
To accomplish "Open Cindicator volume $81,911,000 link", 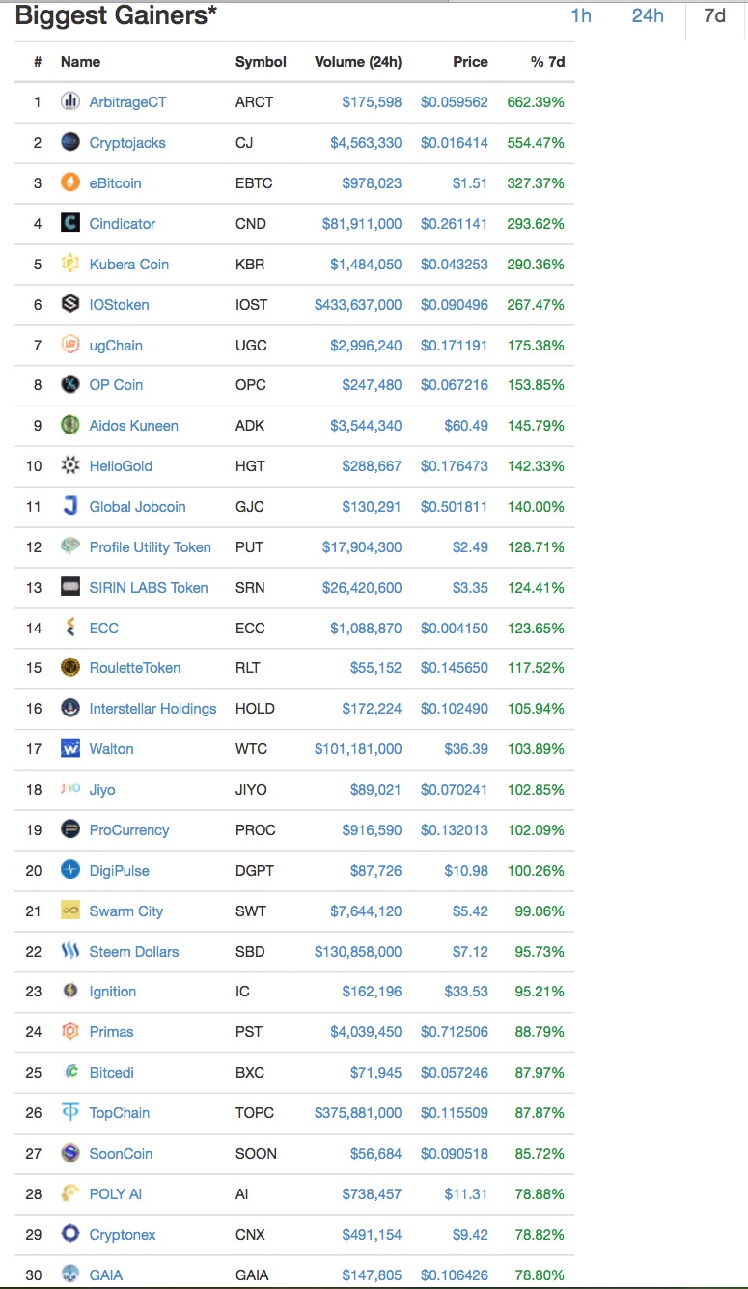I will [x=362, y=223].
